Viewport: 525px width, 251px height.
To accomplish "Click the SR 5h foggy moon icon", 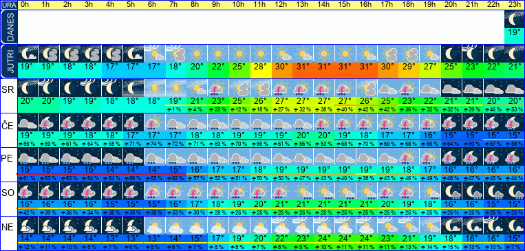I will [133, 88].
